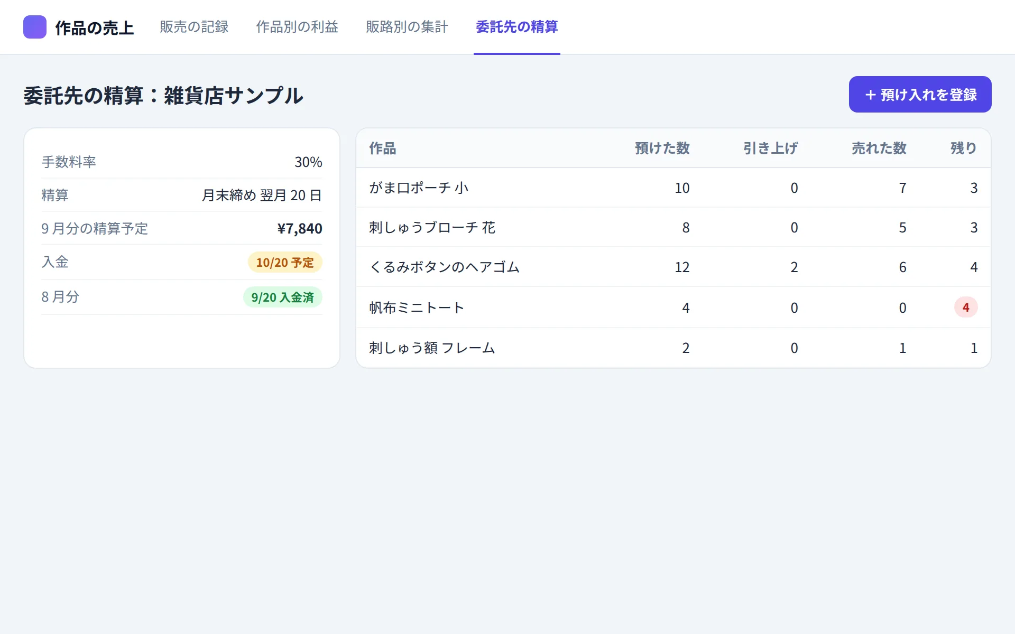This screenshot has width=1015, height=634.
Task: Click the 作品の売上 app title
Action: [95, 27]
